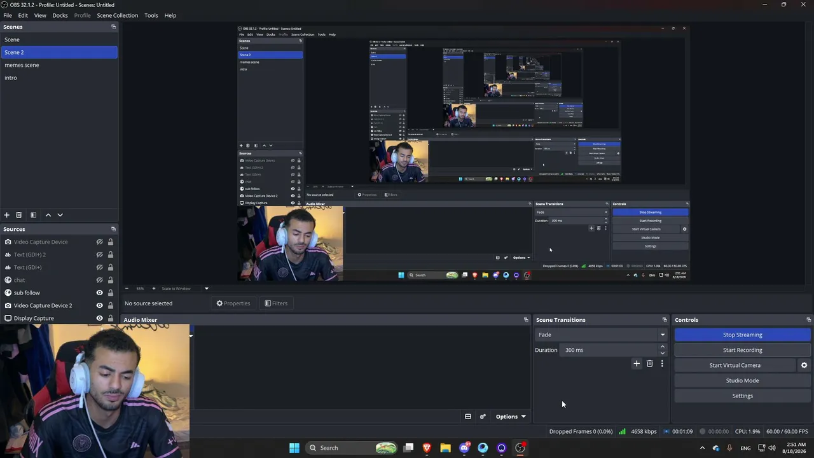Increase transition duration stepper up
The width and height of the screenshot is (814, 458).
pyautogui.click(x=662, y=347)
